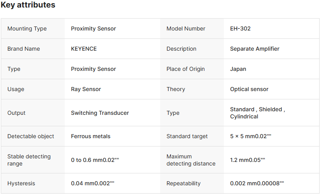Click the 0 to 0.6 mm range value
The width and height of the screenshot is (320, 194).
(95, 160)
